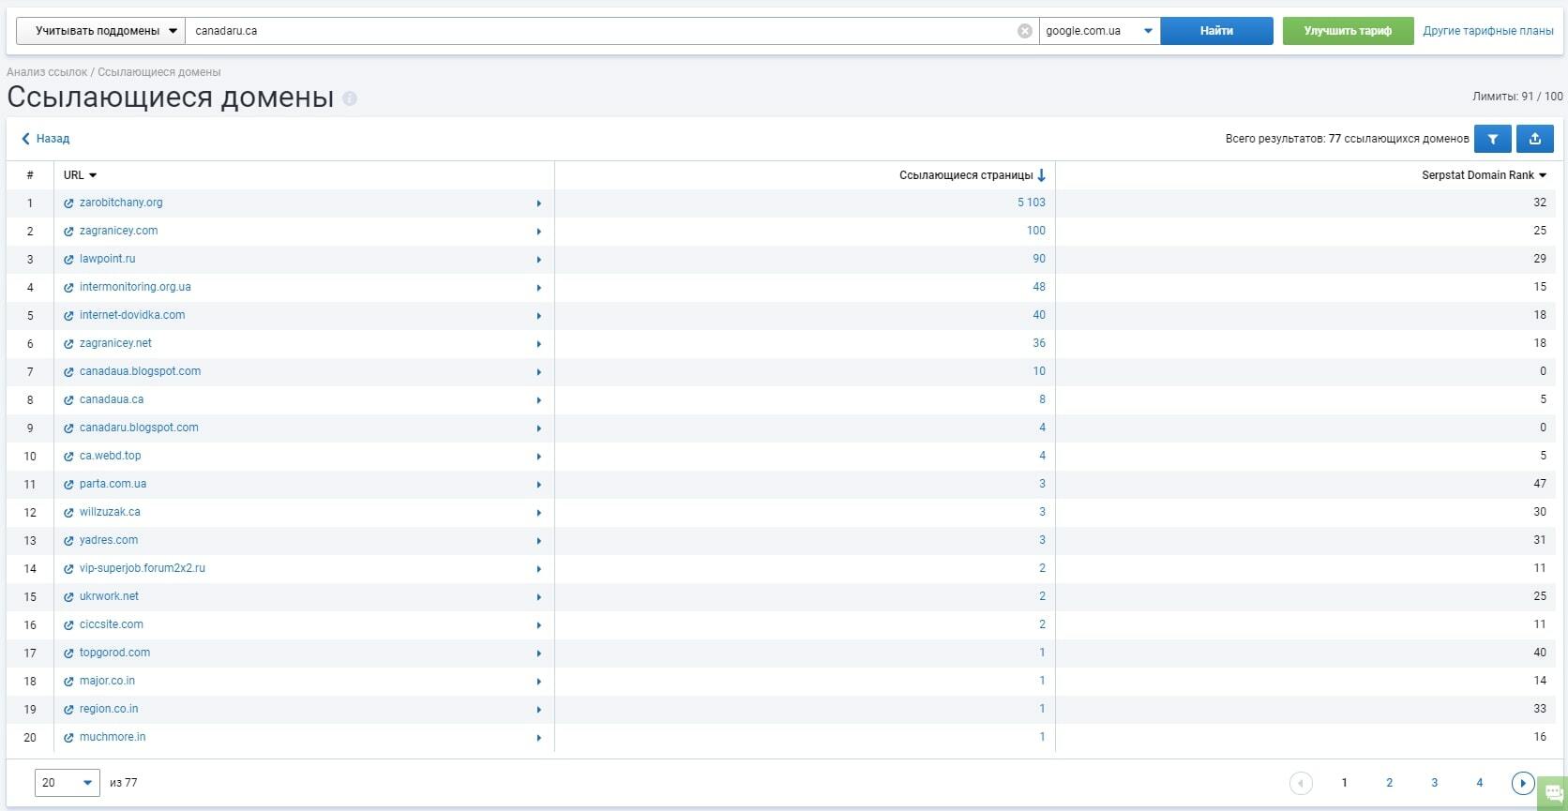Open the filter icon button

1492,139
